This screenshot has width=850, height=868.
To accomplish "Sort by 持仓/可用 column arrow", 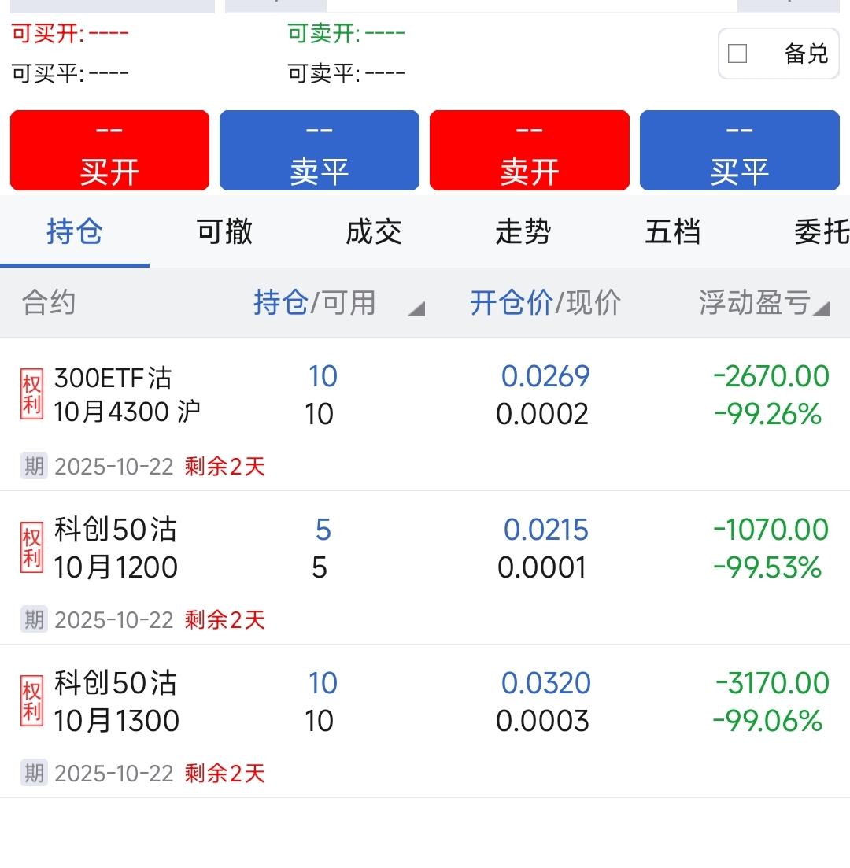I will (416, 308).
